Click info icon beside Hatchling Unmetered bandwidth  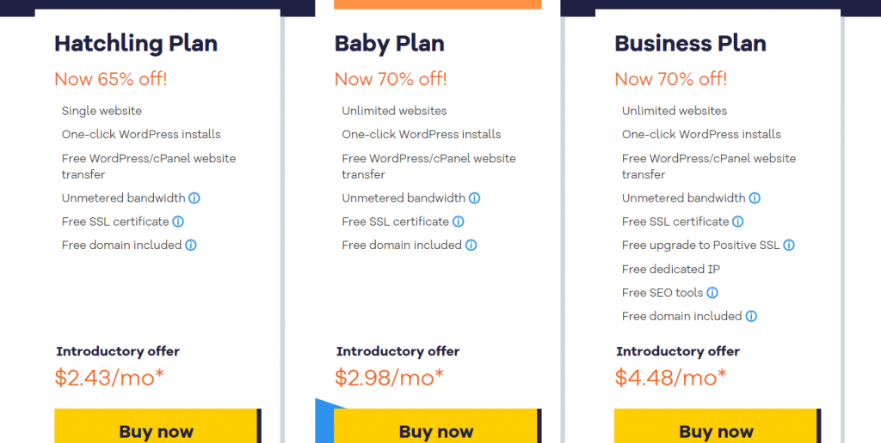point(194,198)
